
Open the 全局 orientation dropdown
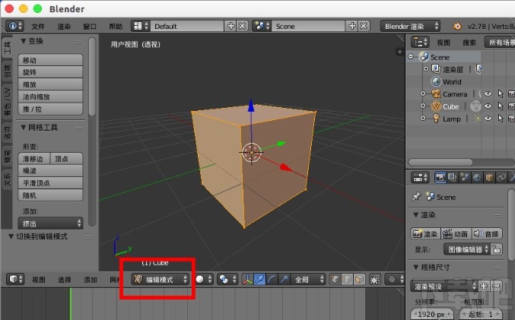click(308, 279)
